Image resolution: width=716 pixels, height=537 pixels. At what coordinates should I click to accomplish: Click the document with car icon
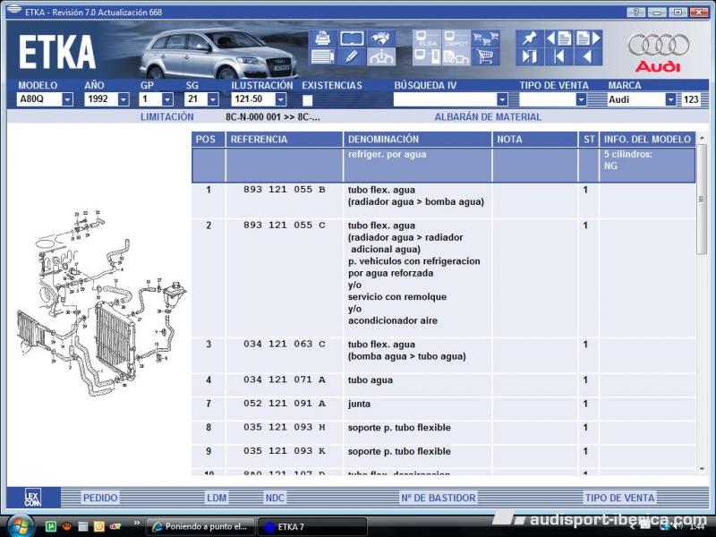pos(456,56)
